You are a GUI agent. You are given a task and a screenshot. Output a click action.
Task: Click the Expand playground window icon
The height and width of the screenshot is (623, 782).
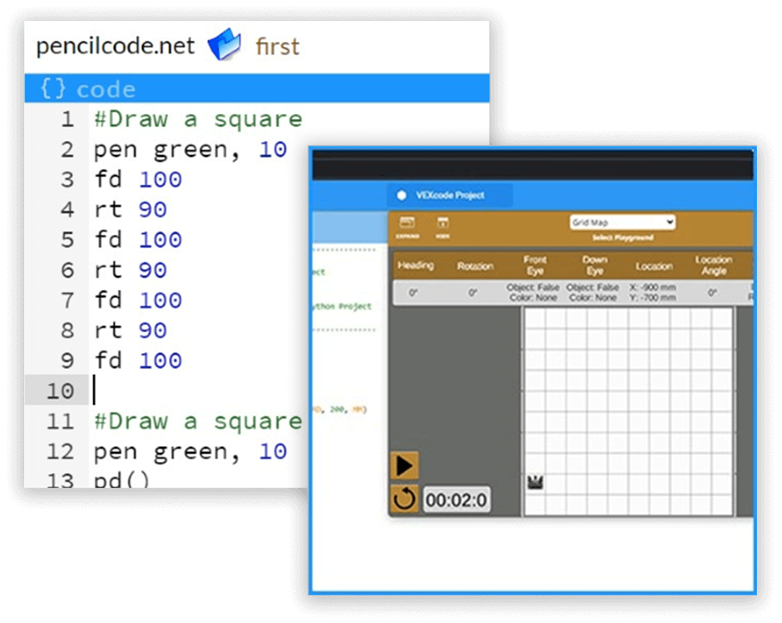coord(408,226)
